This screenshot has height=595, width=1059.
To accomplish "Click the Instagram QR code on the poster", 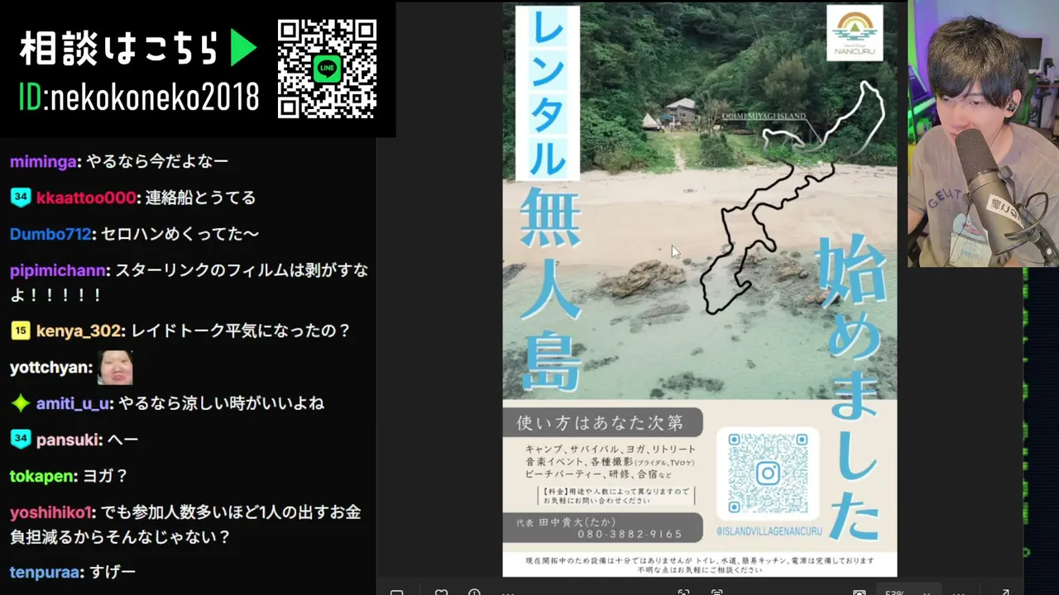I will pos(767,473).
